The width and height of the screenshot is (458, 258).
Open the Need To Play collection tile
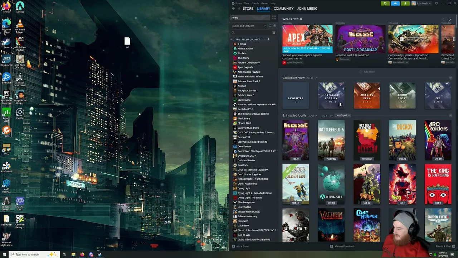coord(367,96)
